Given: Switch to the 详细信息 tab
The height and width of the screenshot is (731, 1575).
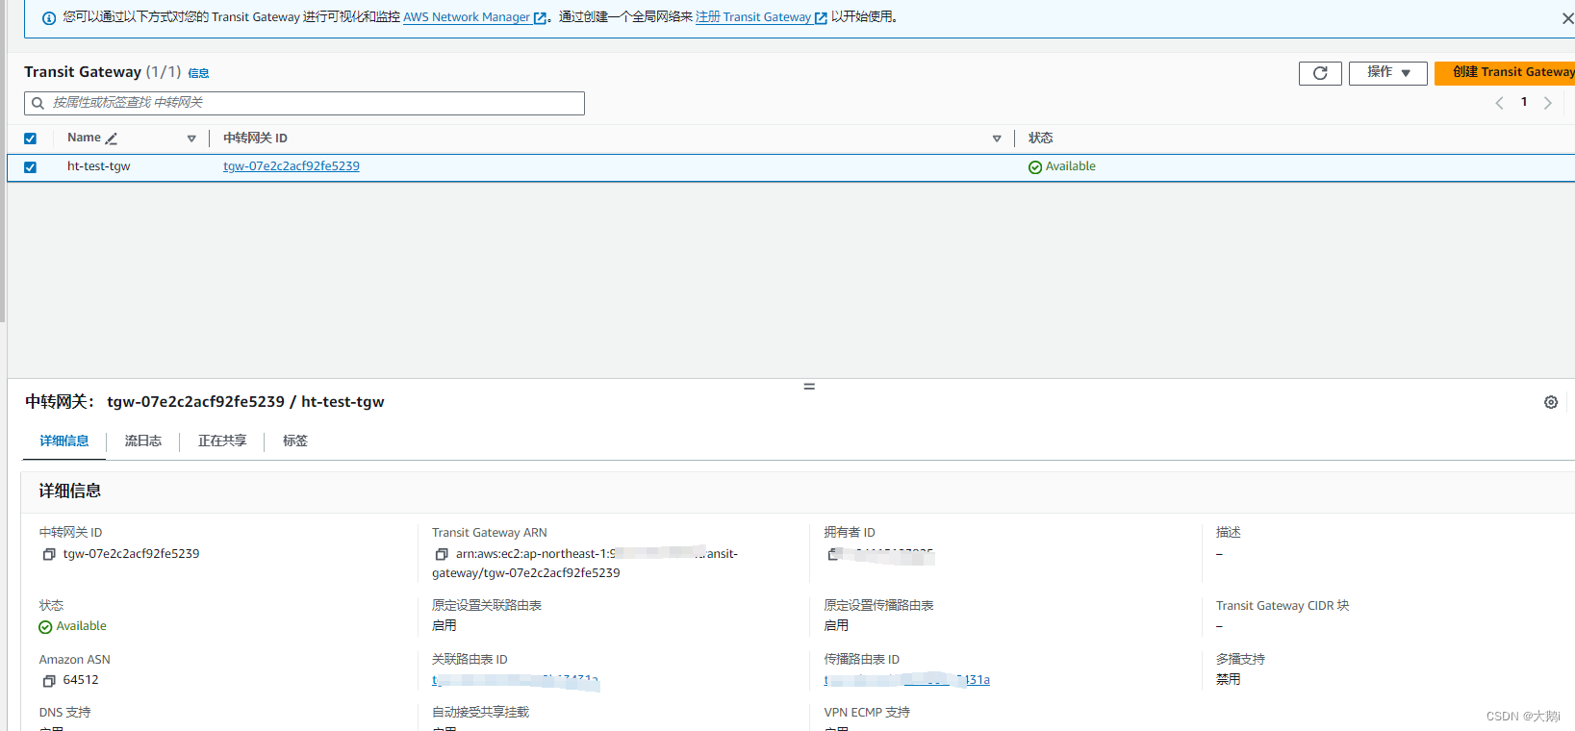Looking at the screenshot, I should pos(64,441).
